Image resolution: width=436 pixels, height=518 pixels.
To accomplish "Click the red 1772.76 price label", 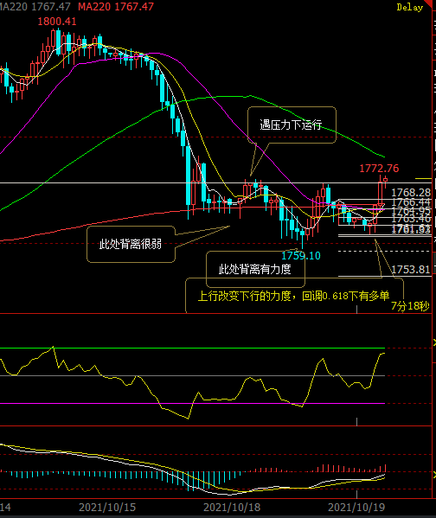I will (379, 169).
